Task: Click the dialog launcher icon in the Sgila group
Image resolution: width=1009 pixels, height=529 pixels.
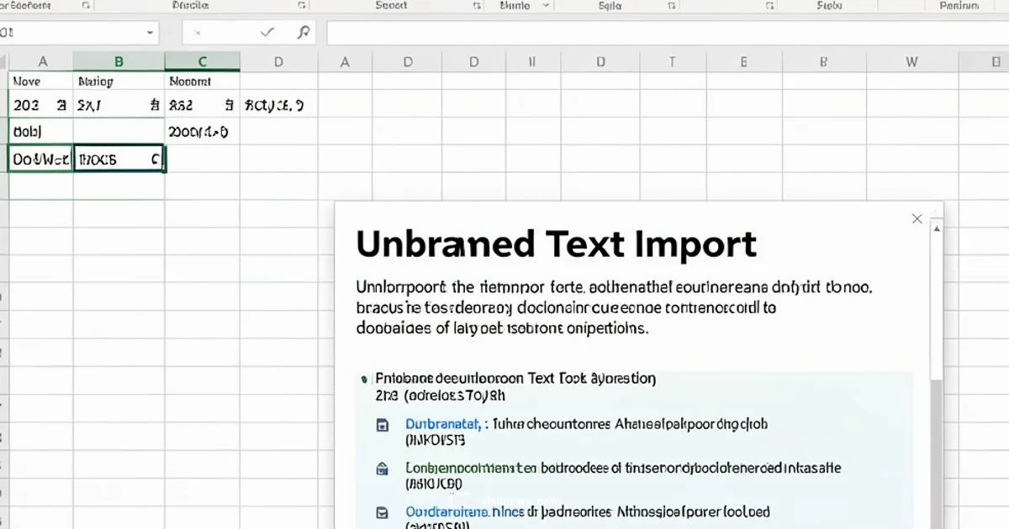Action: [670, 5]
